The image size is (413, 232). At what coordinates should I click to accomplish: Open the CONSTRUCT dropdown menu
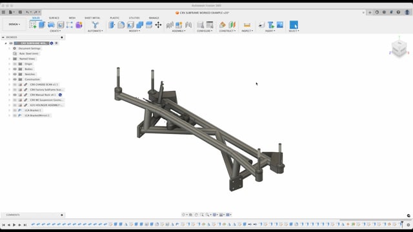pyautogui.click(x=227, y=31)
